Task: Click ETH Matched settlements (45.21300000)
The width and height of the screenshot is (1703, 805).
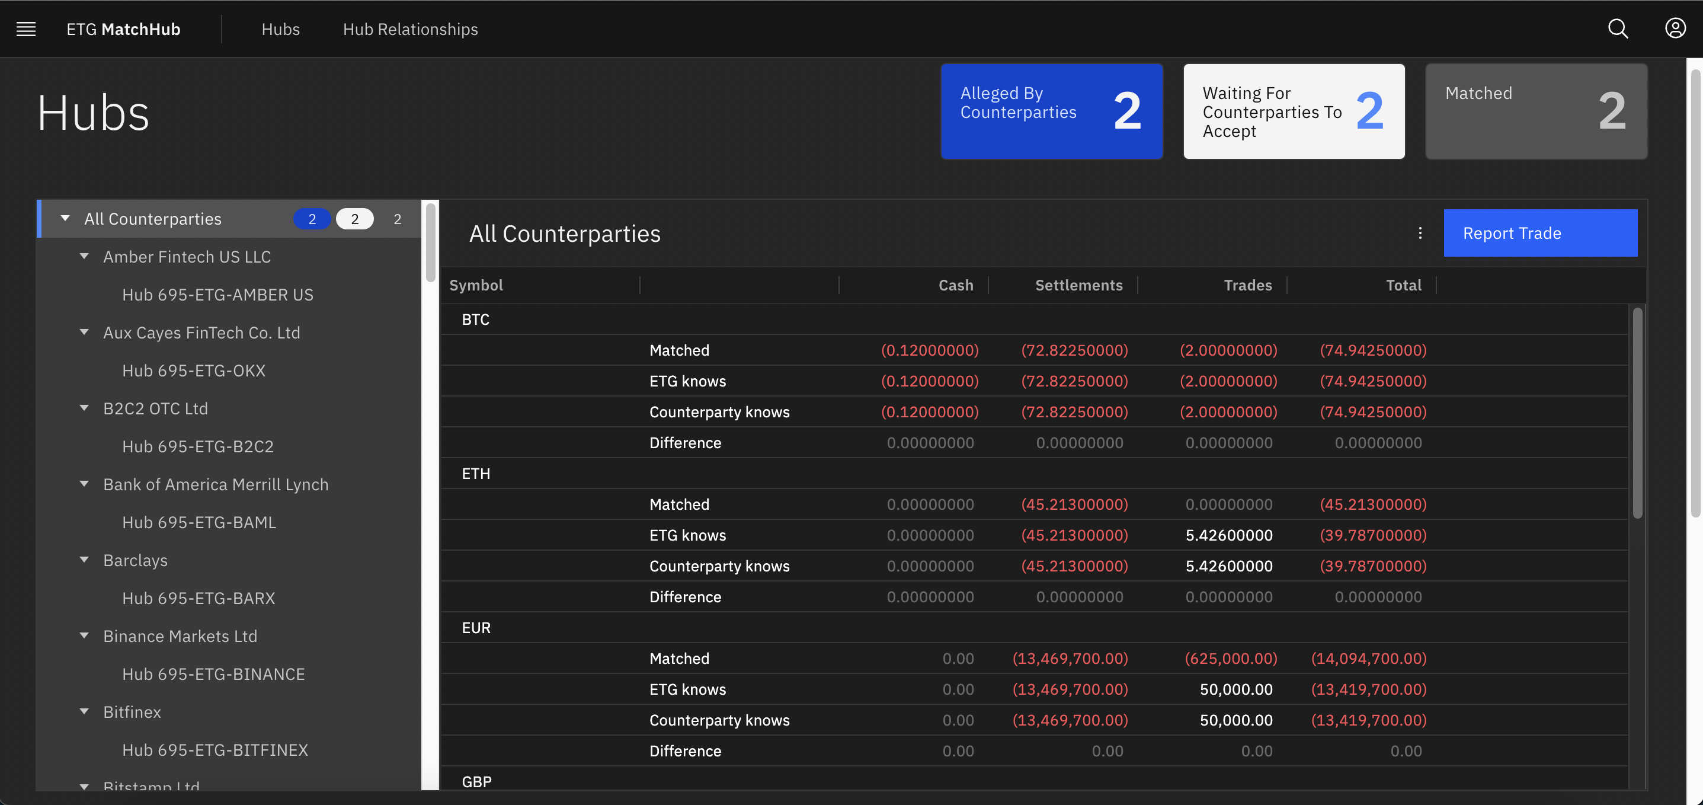Action: pyautogui.click(x=1074, y=504)
